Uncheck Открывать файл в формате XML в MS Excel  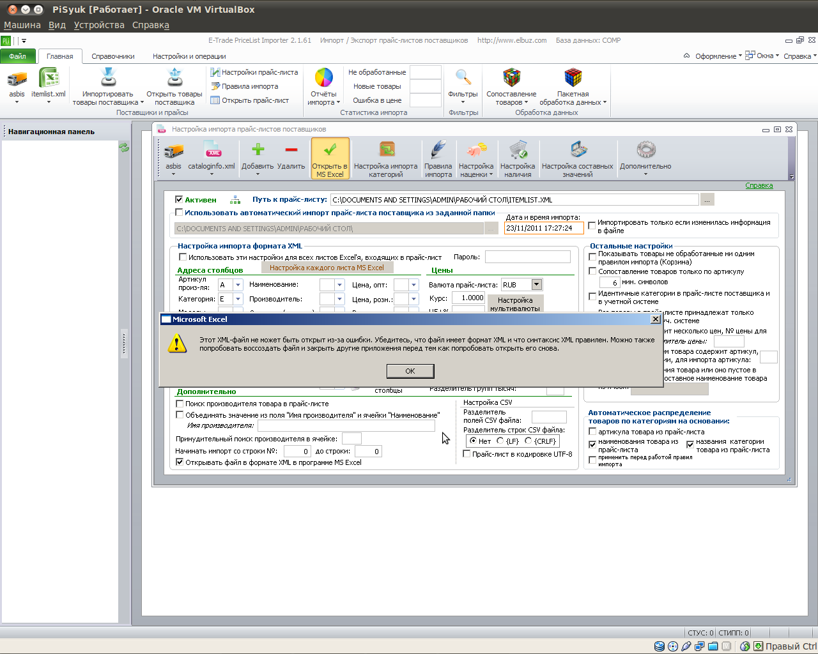click(180, 462)
